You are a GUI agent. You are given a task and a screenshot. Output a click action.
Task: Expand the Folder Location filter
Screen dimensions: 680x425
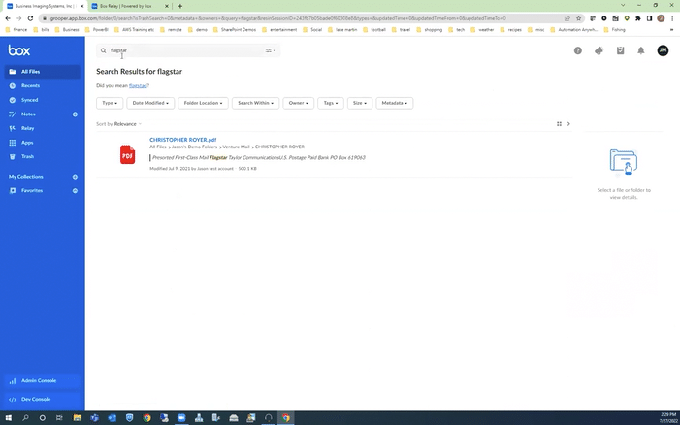click(x=203, y=103)
